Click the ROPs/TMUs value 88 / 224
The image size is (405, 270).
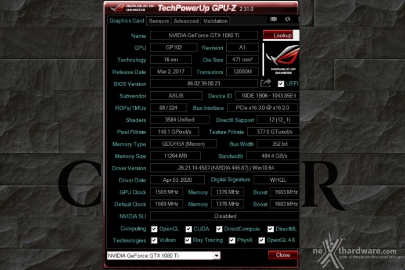pyautogui.click(x=168, y=107)
